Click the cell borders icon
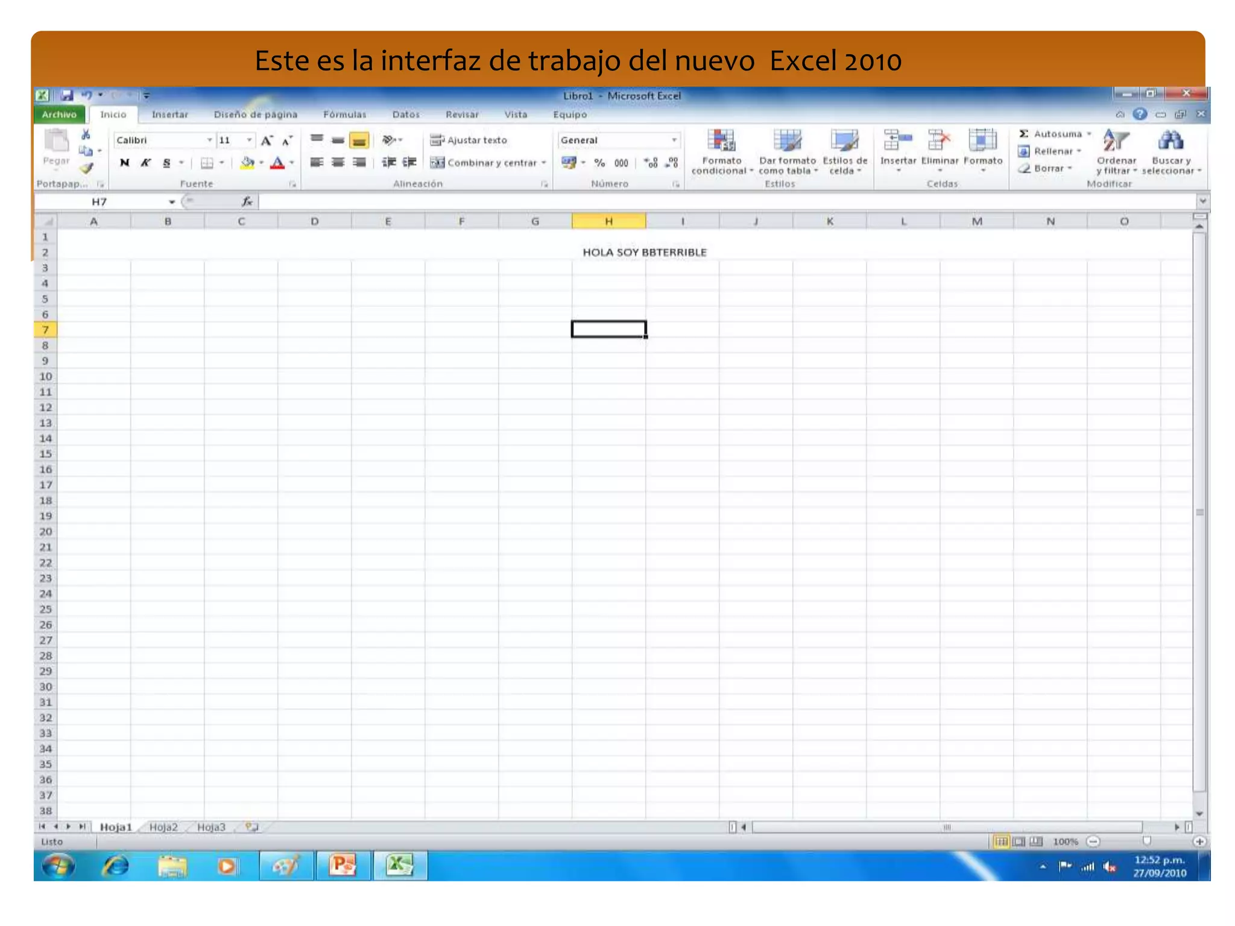 pyautogui.click(x=207, y=163)
